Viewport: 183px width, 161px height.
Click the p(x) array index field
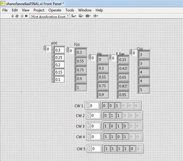tap(48, 49)
